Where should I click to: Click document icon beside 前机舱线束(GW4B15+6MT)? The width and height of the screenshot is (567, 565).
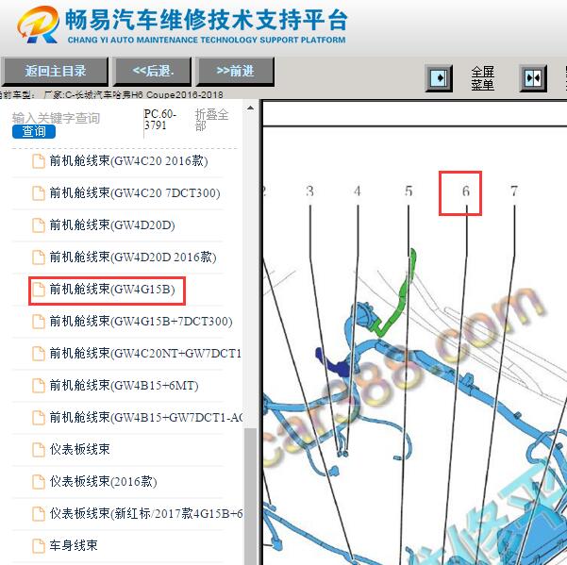(39, 386)
